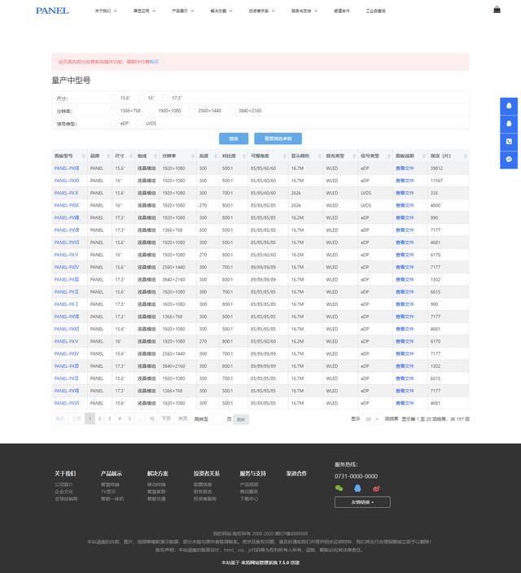The width and height of the screenshot is (521, 573).
Task: Click sort icon on 面板说明 column header
Action: [424, 156]
